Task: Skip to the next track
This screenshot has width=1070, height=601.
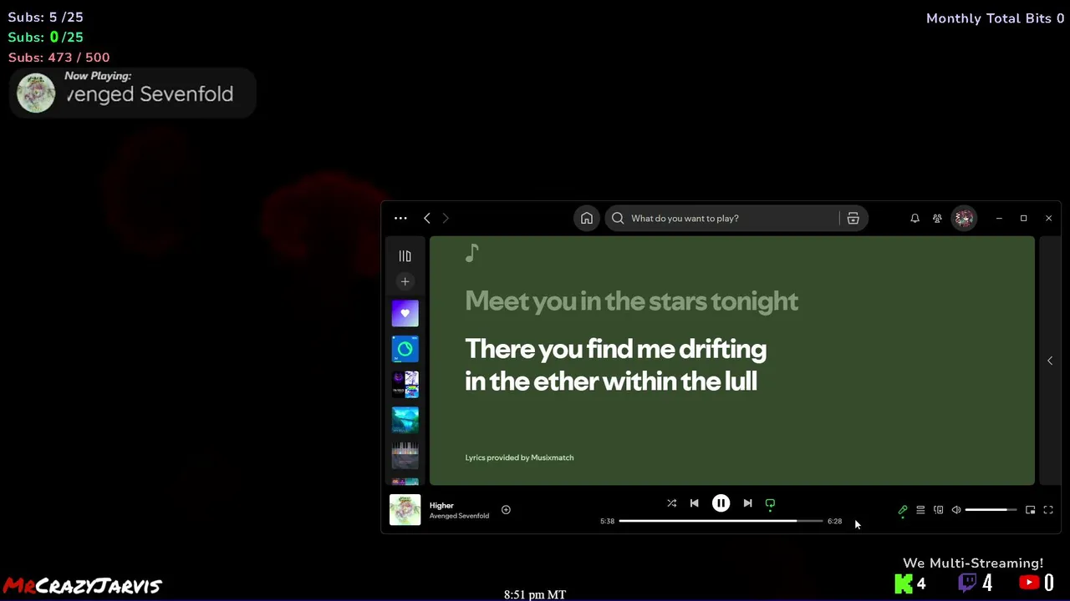Action: pos(747,503)
